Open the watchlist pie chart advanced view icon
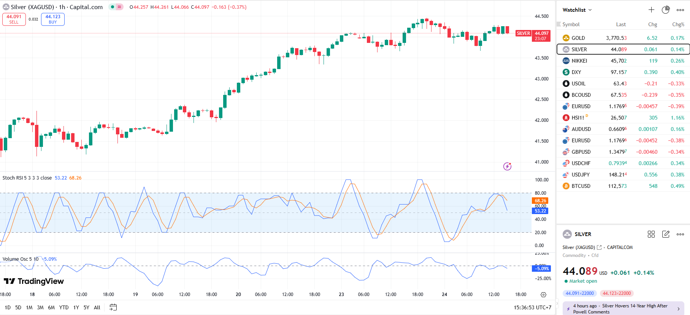This screenshot has width=690, height=315. (x=666, y=10)
